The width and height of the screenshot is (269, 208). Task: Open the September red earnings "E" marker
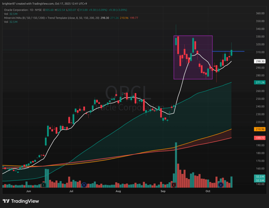click(x=174, y=185)
